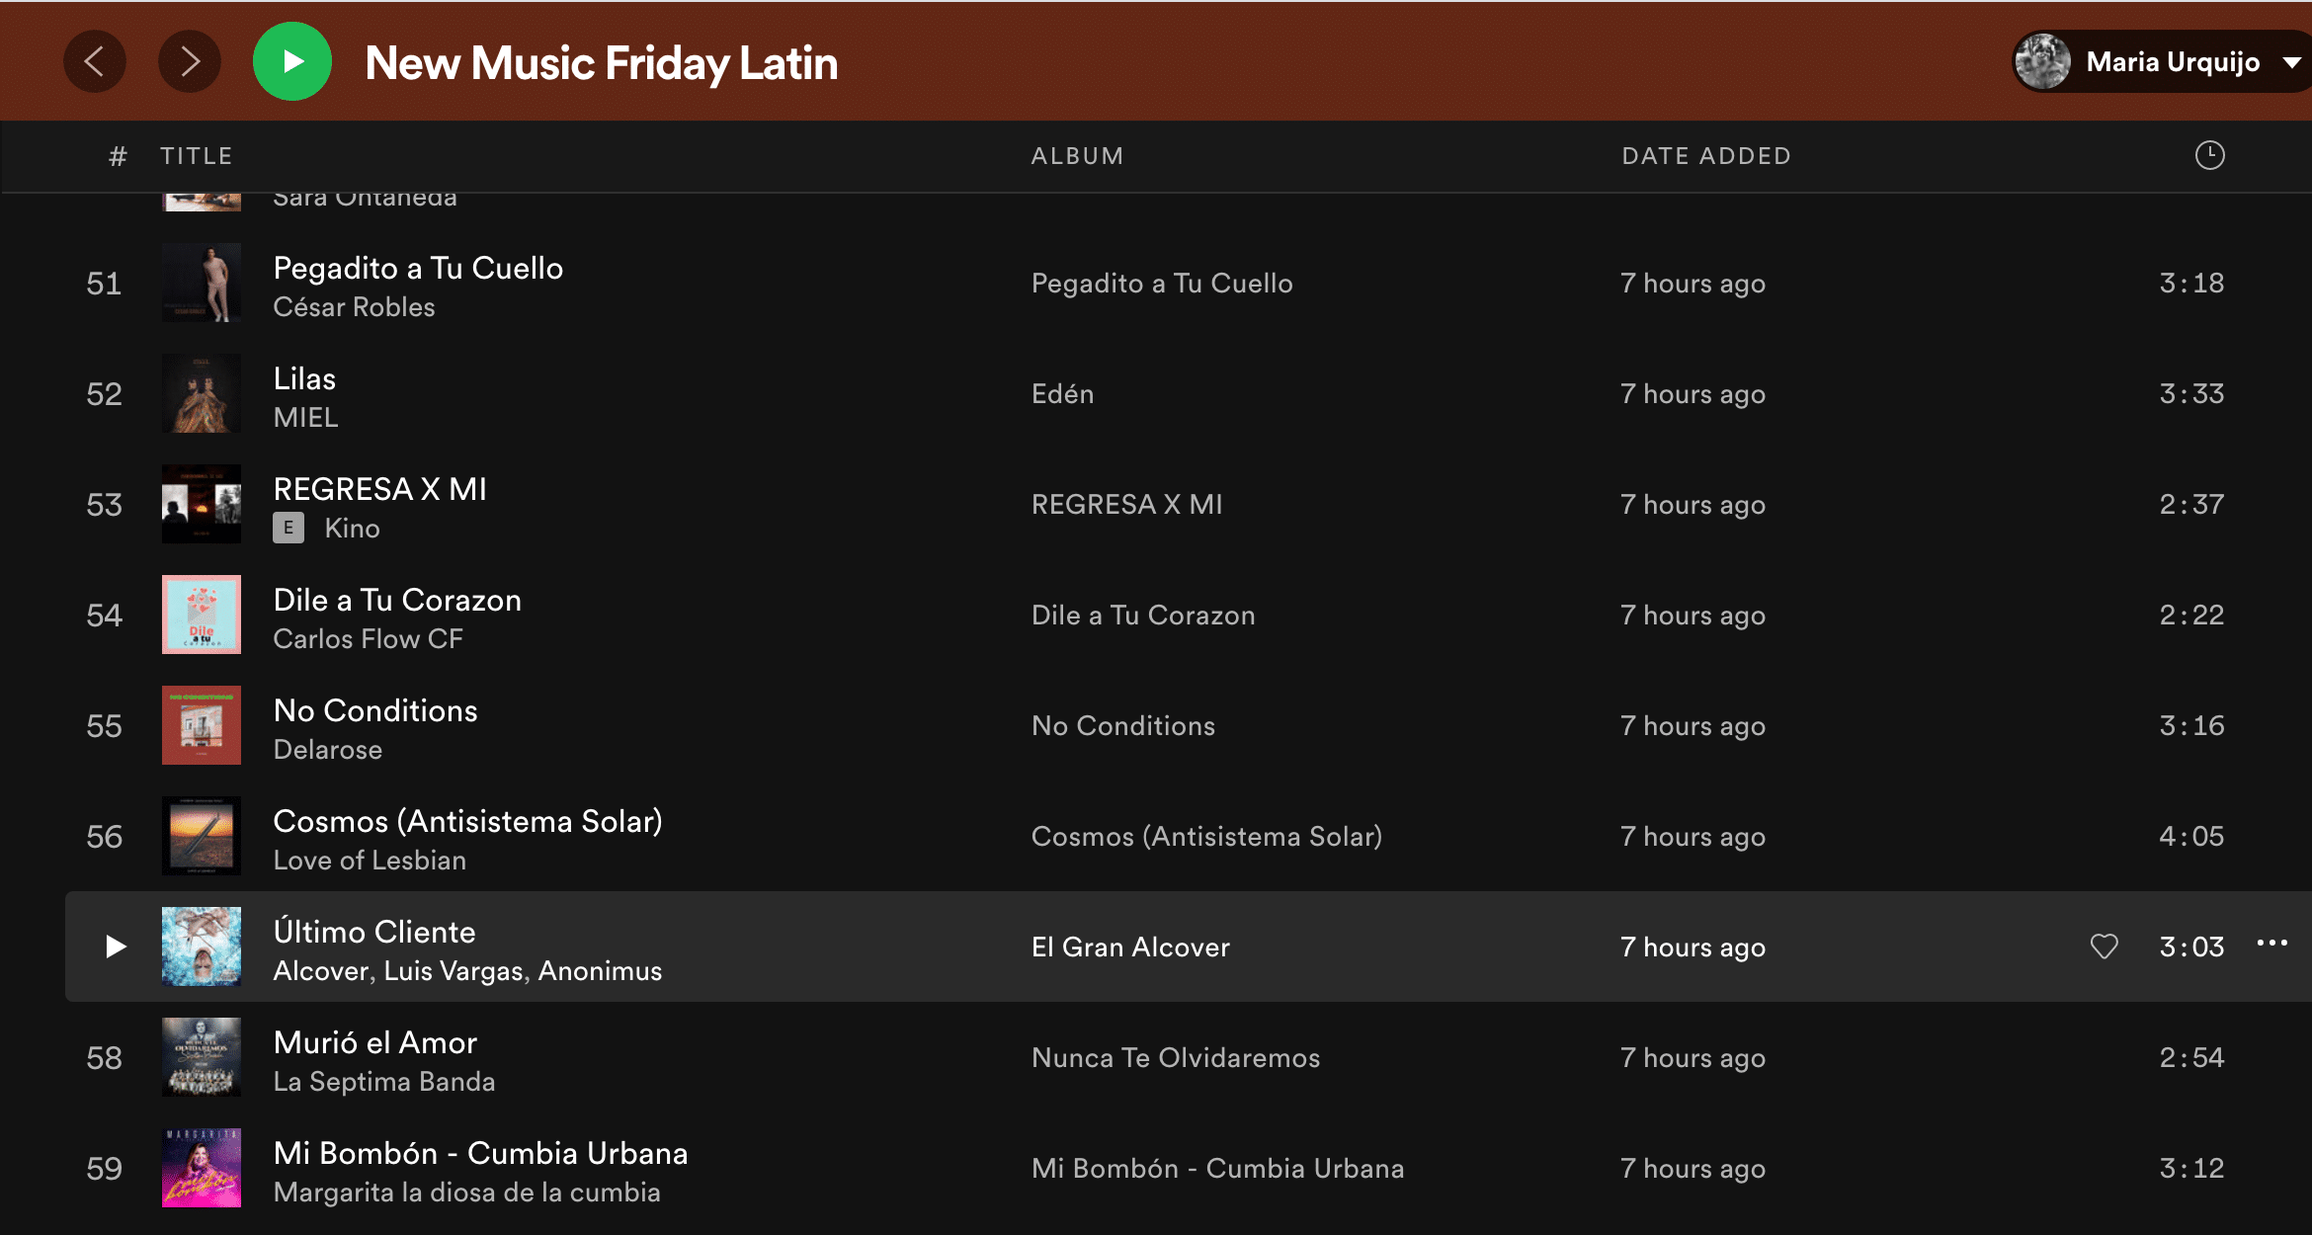Open artist Love of Lesbian link
Screen dimensions: 2312x1235
pos(370,861)
